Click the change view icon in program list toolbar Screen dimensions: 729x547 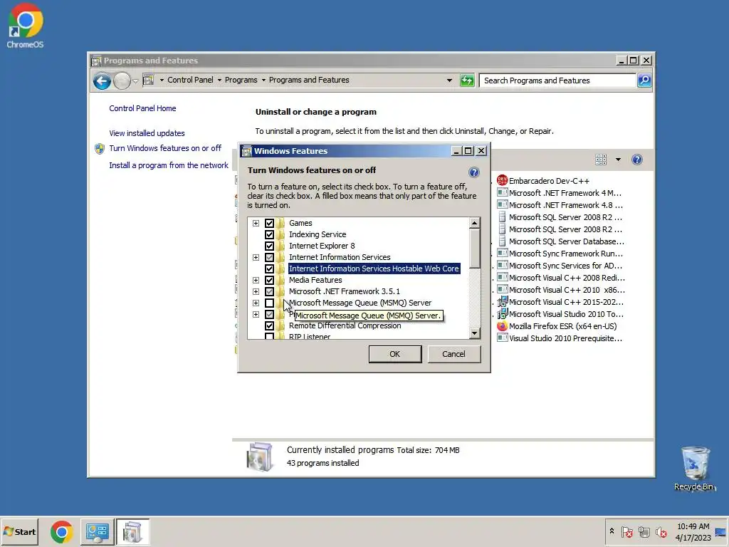pos(601,160)
